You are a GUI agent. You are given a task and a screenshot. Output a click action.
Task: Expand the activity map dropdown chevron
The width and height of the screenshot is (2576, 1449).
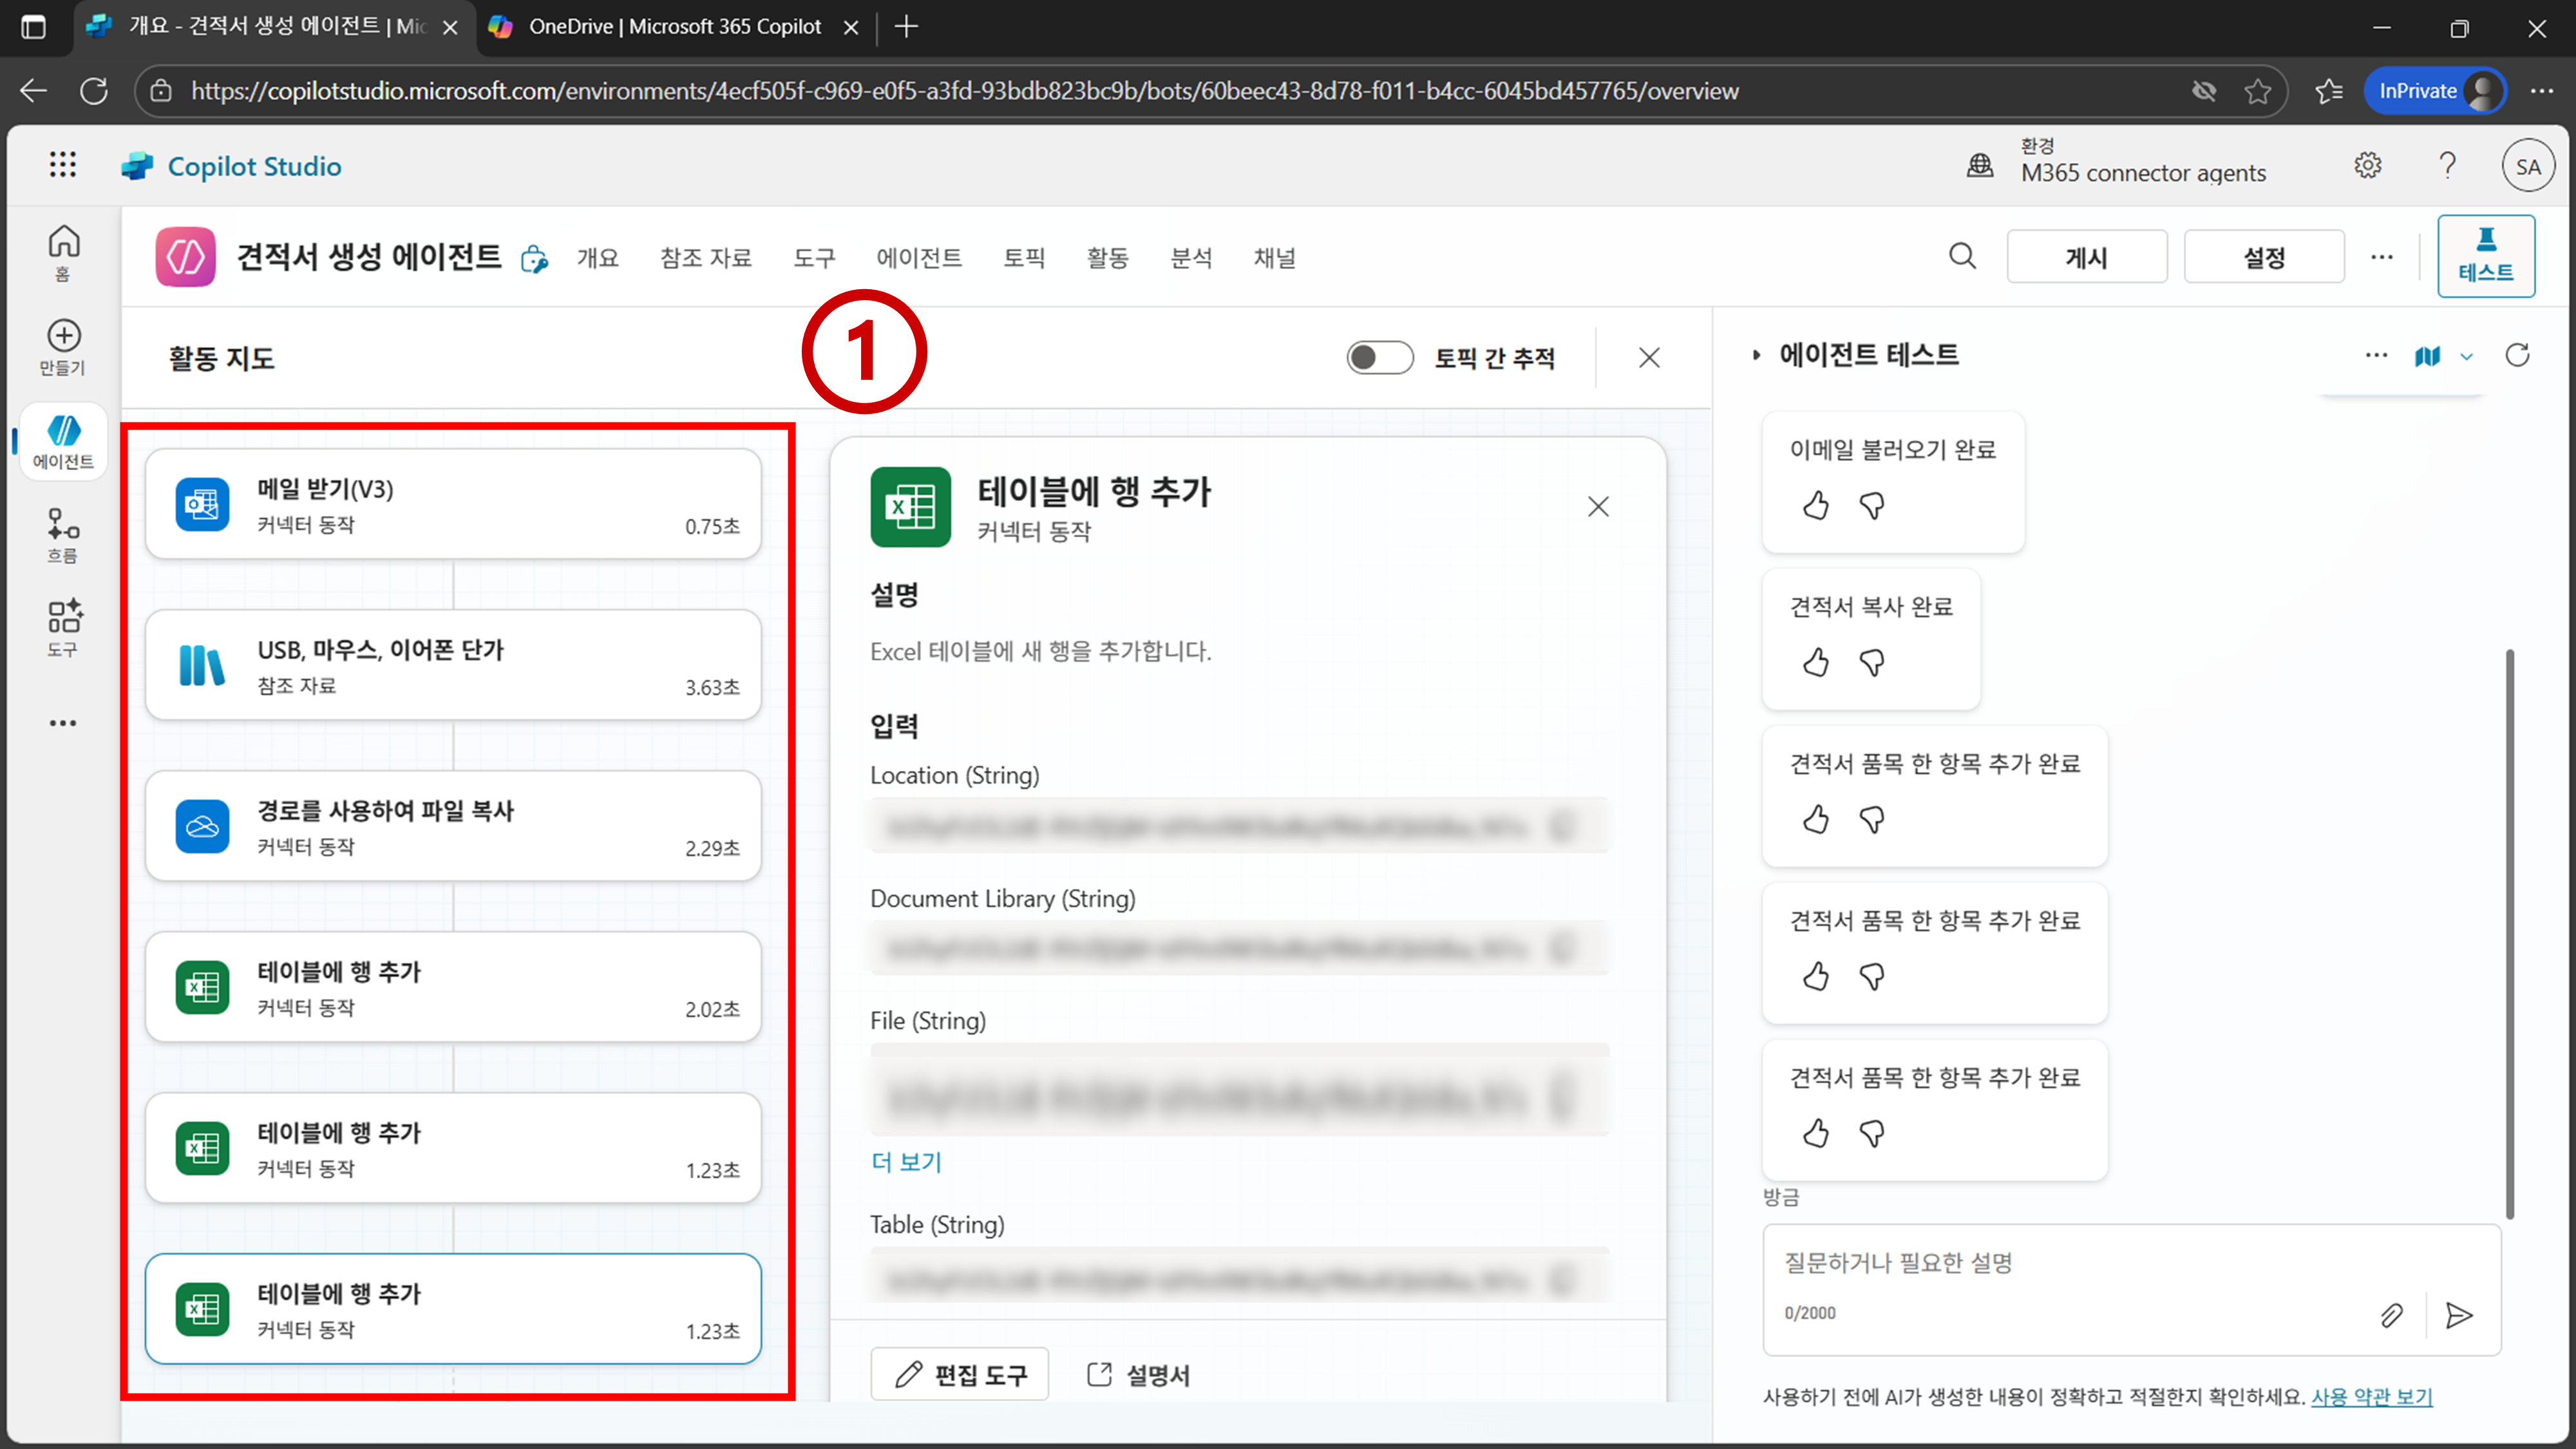tap(2467, 356)
